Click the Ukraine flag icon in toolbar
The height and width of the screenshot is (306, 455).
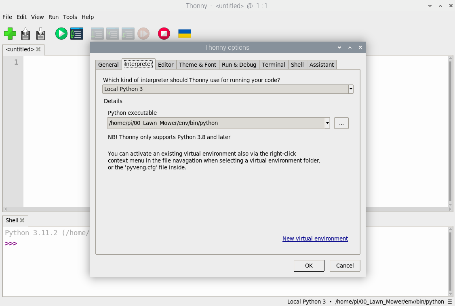click(x=185, y=34)
